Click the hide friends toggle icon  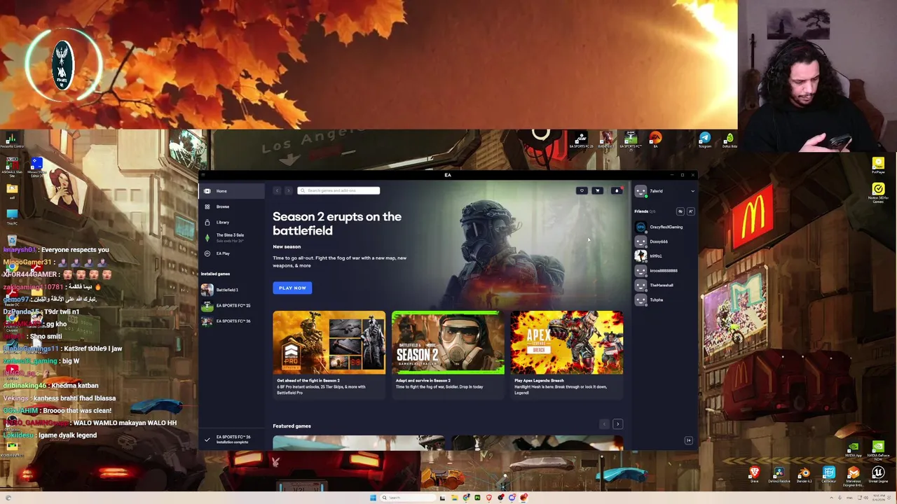(x=680, y=211)
